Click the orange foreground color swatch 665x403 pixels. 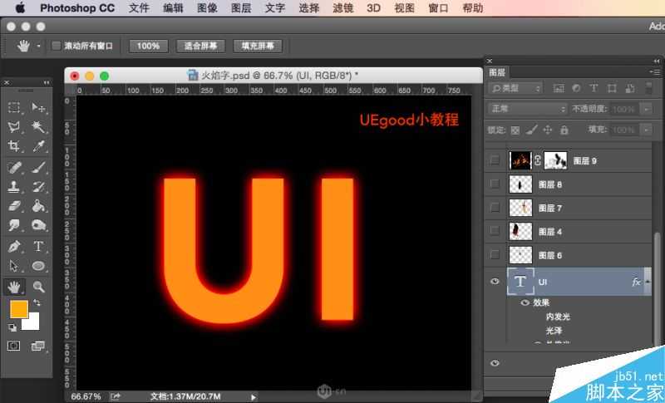19,309
